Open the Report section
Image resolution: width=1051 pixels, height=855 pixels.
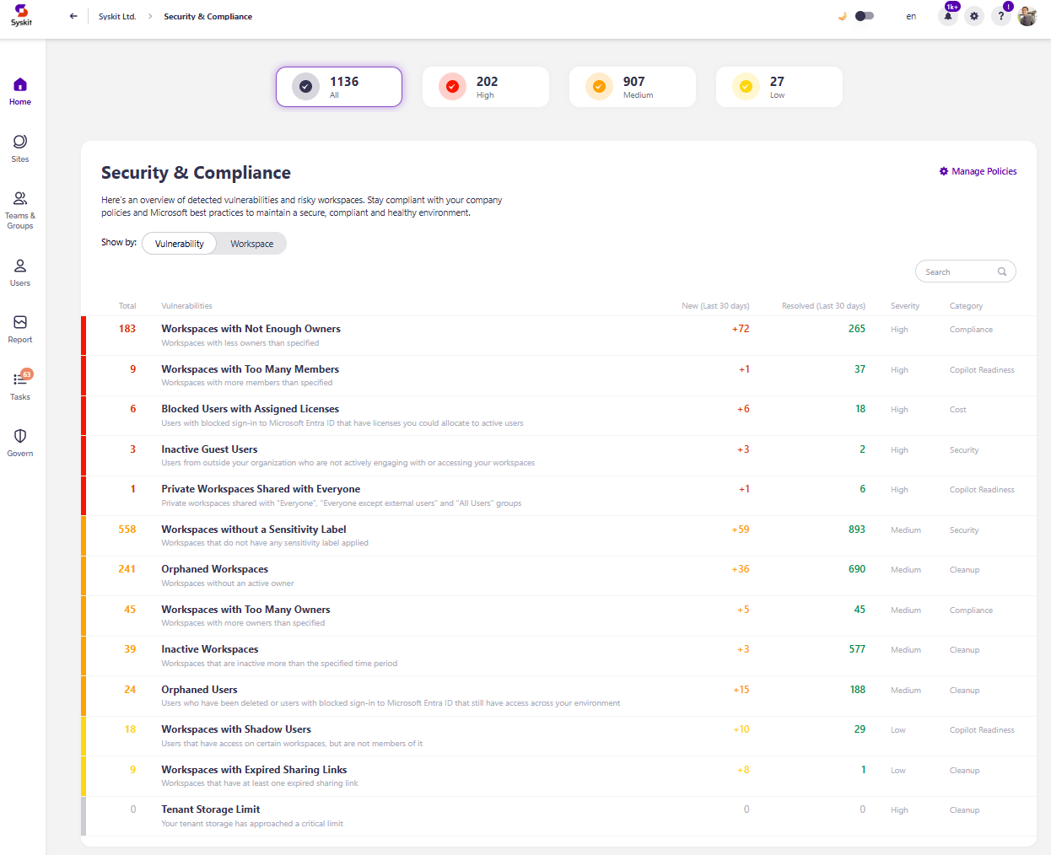(19, 327)
